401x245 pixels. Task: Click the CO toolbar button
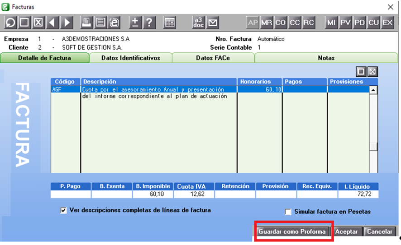click(281, 23)
